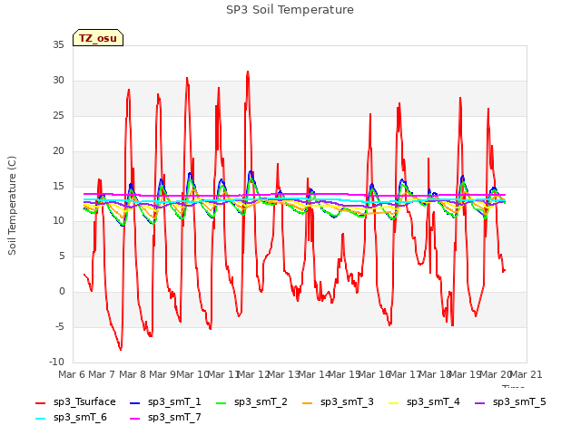Click the magenta sp3_smT_7 legend swatch
The image size is (581, 435).
pyautogui.click(x=135, y=419)
